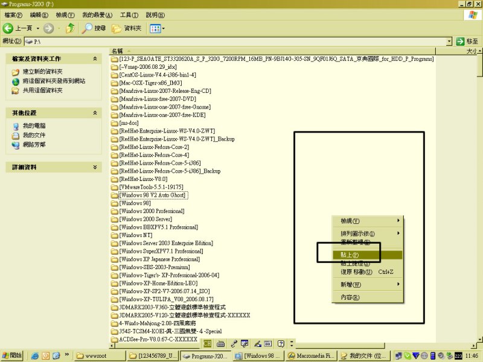Viewport: 483px width, 362px height.
Task: Collapse the 其他位置 panel
Action: (x=95, y=113)
